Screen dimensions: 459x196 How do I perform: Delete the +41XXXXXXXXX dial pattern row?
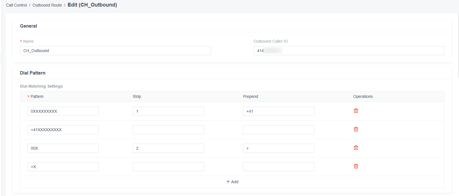pos(356,129)
